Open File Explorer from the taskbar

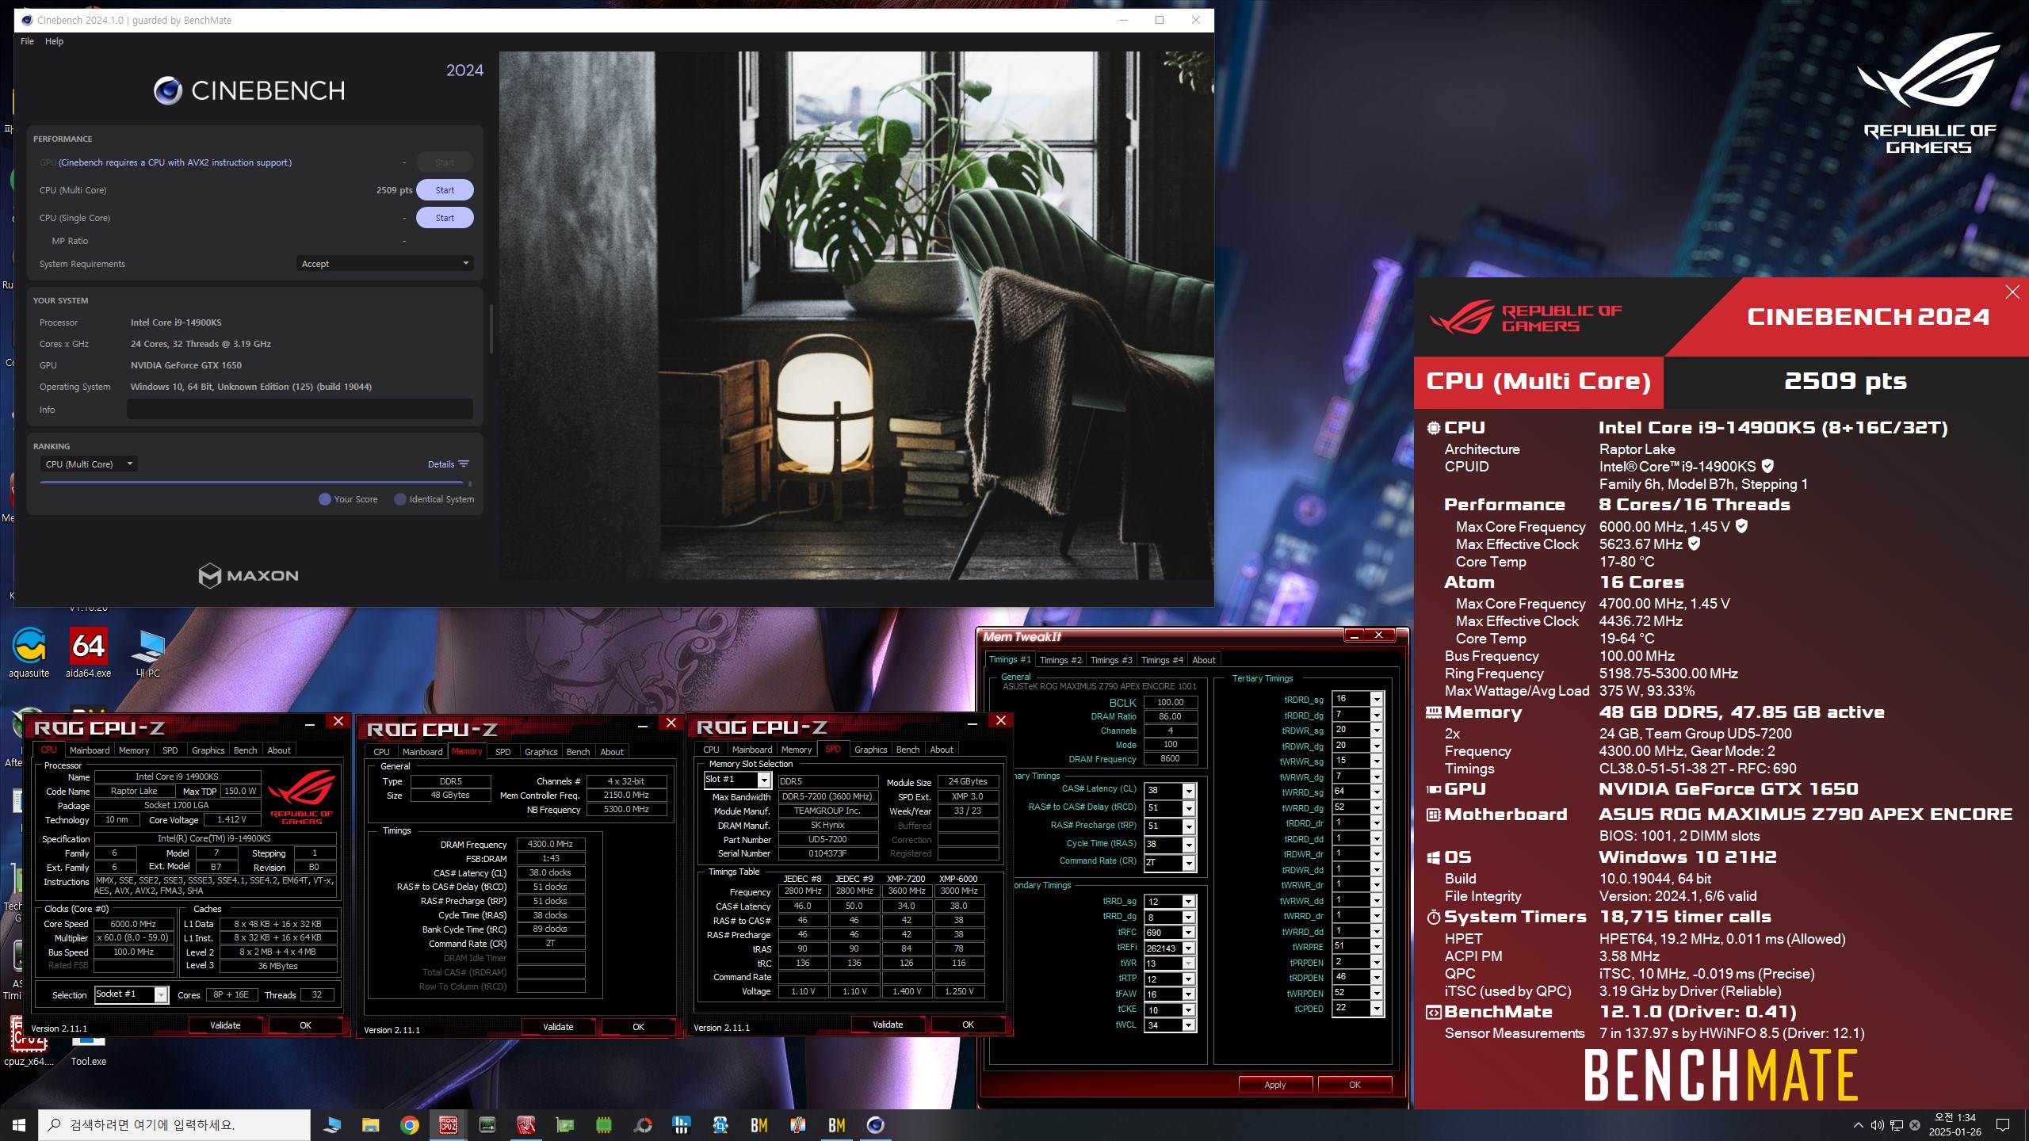(x=370, y=1124)
